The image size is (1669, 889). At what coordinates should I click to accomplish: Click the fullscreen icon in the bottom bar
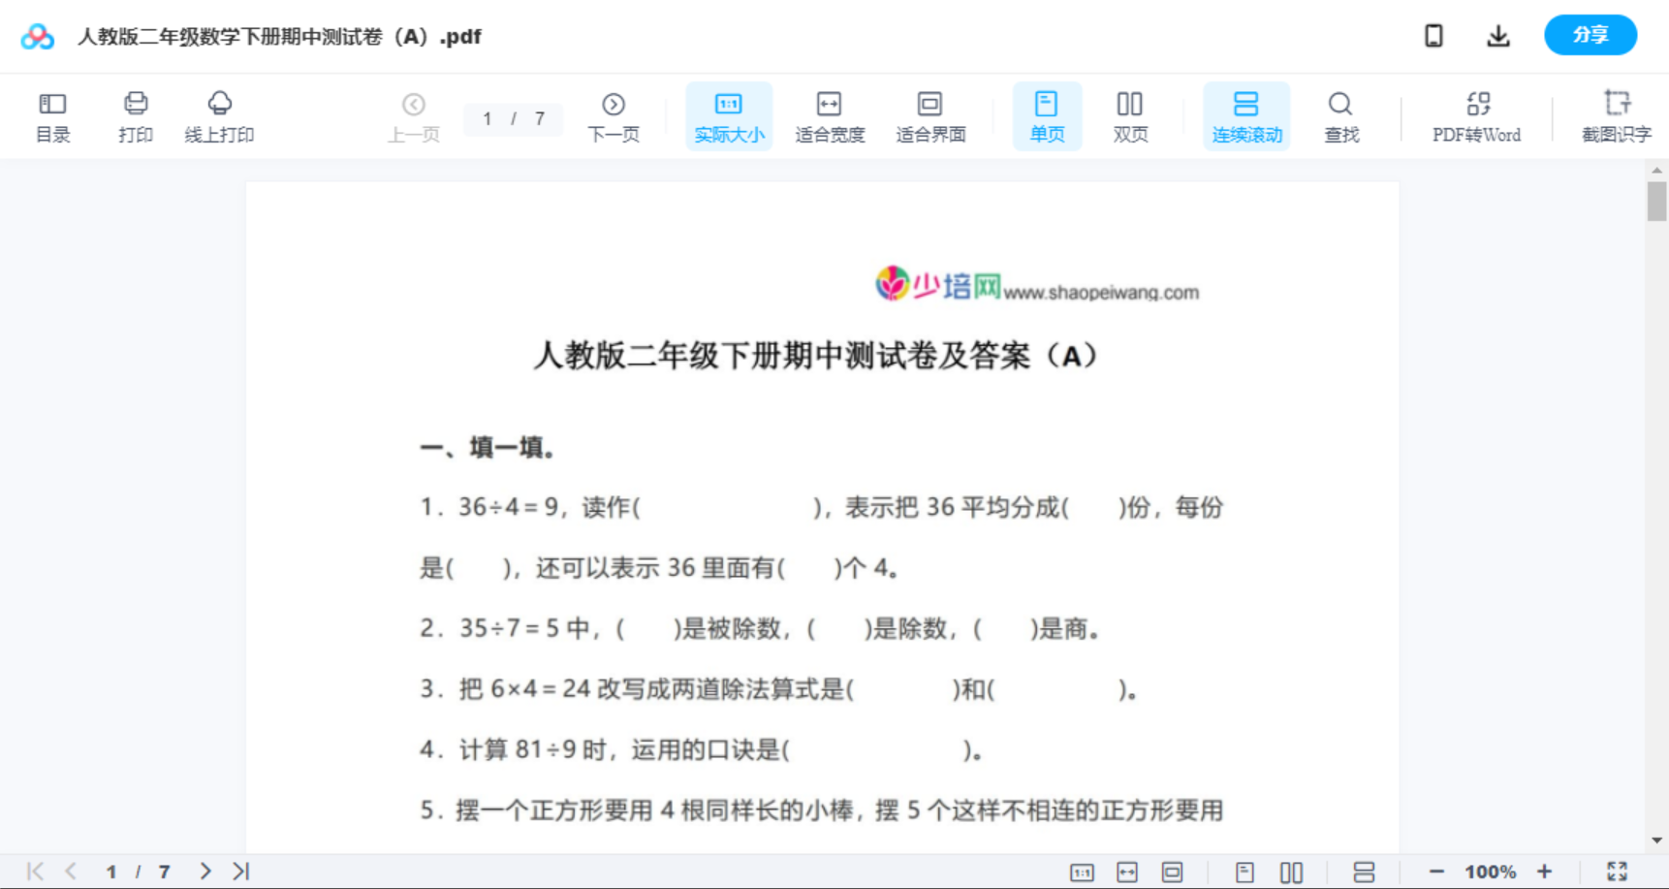(1617, 871)
